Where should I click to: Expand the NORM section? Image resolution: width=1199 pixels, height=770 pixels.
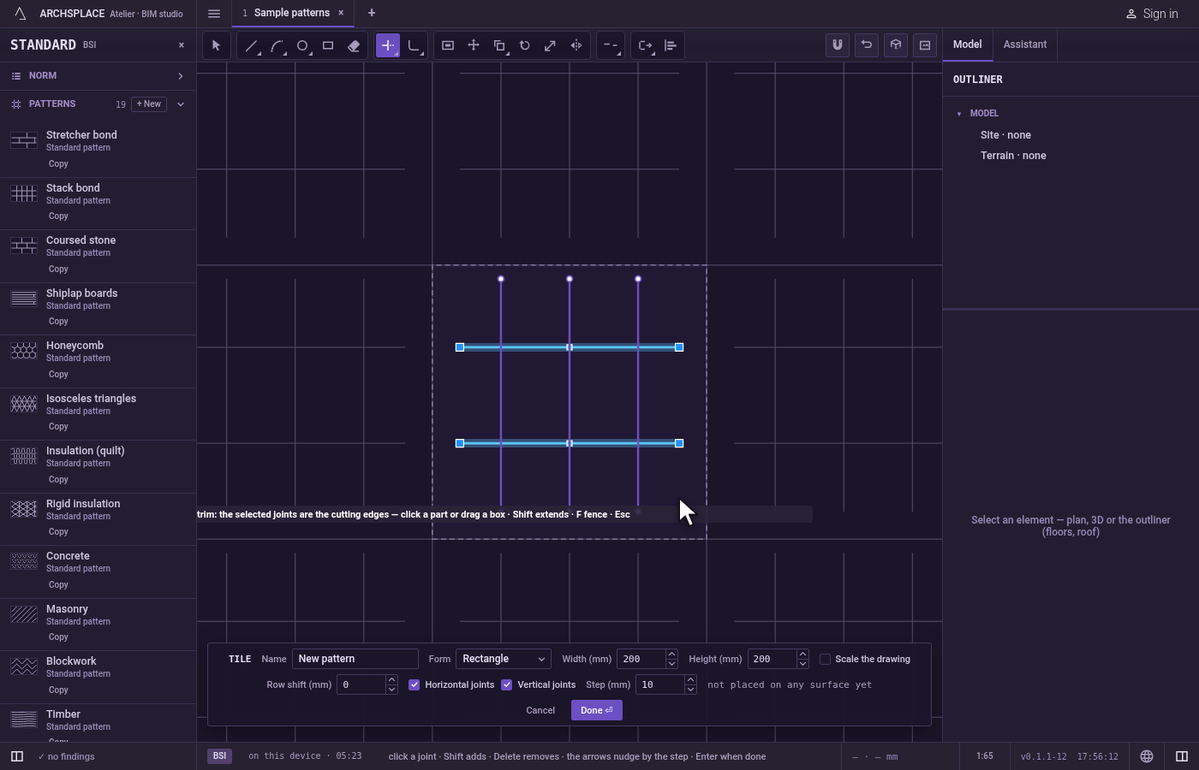point(98,76)
